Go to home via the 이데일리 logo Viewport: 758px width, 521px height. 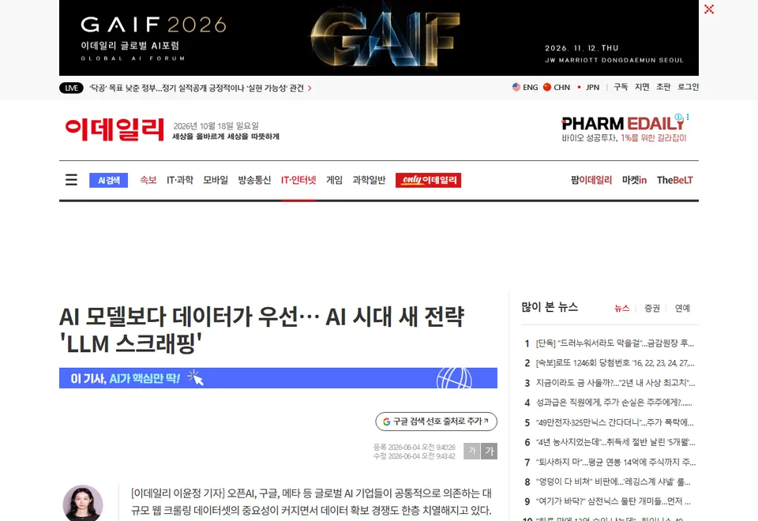pos(114,129)
